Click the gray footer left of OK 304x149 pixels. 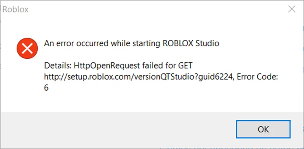click(x=116, y=129)
